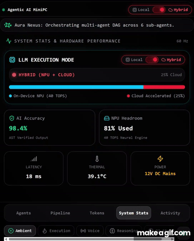
Task: Click the Thermal thermometer icon
Action: (97, 159)
